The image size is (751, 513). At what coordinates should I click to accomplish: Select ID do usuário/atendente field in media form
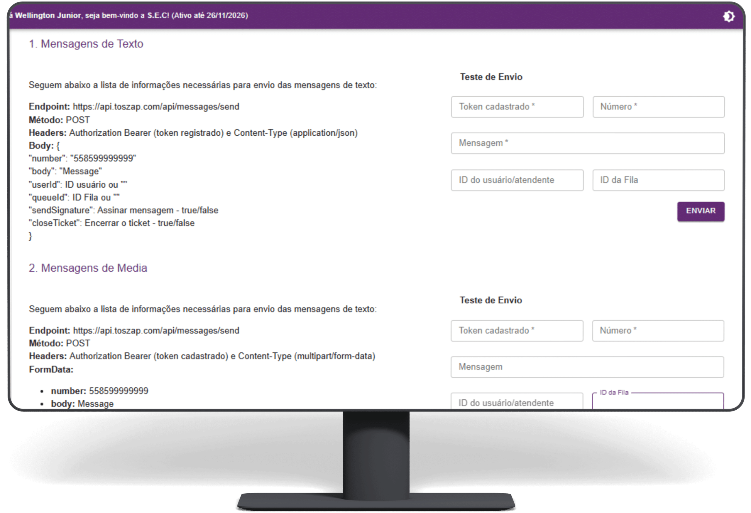click(517, 402)
